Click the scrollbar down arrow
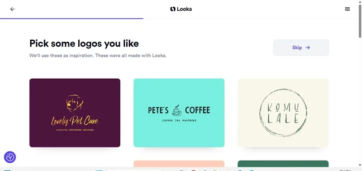This screenshot has width=362, height=171. tap(360, 165)
